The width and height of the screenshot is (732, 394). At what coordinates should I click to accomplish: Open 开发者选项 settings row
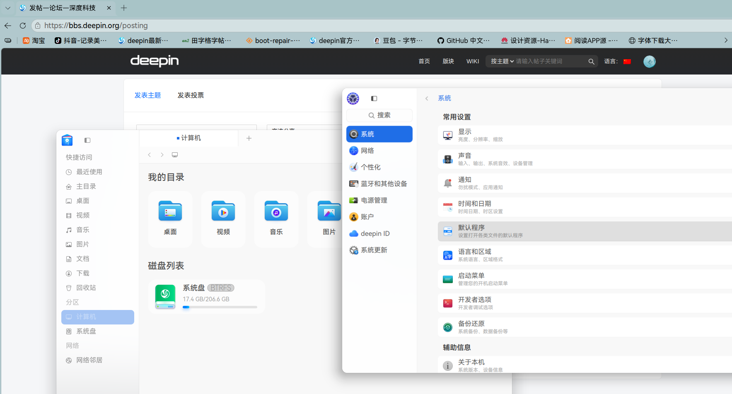585,303
